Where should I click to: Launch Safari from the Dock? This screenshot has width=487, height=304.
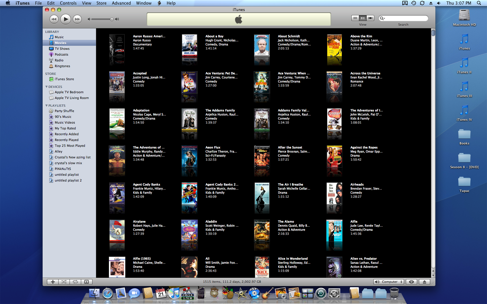[x=108, y=294]
